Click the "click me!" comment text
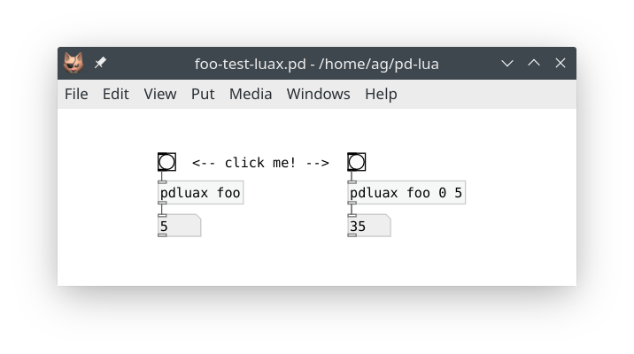This screenshot has width=634, height=354. click(260, 163)
